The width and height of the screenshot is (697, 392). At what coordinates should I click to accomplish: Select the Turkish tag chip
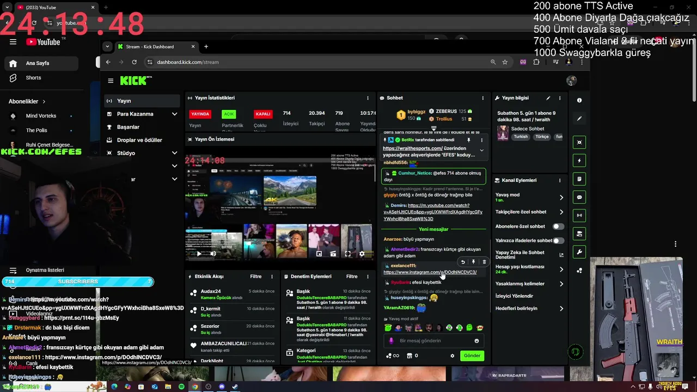pos(521,137)
